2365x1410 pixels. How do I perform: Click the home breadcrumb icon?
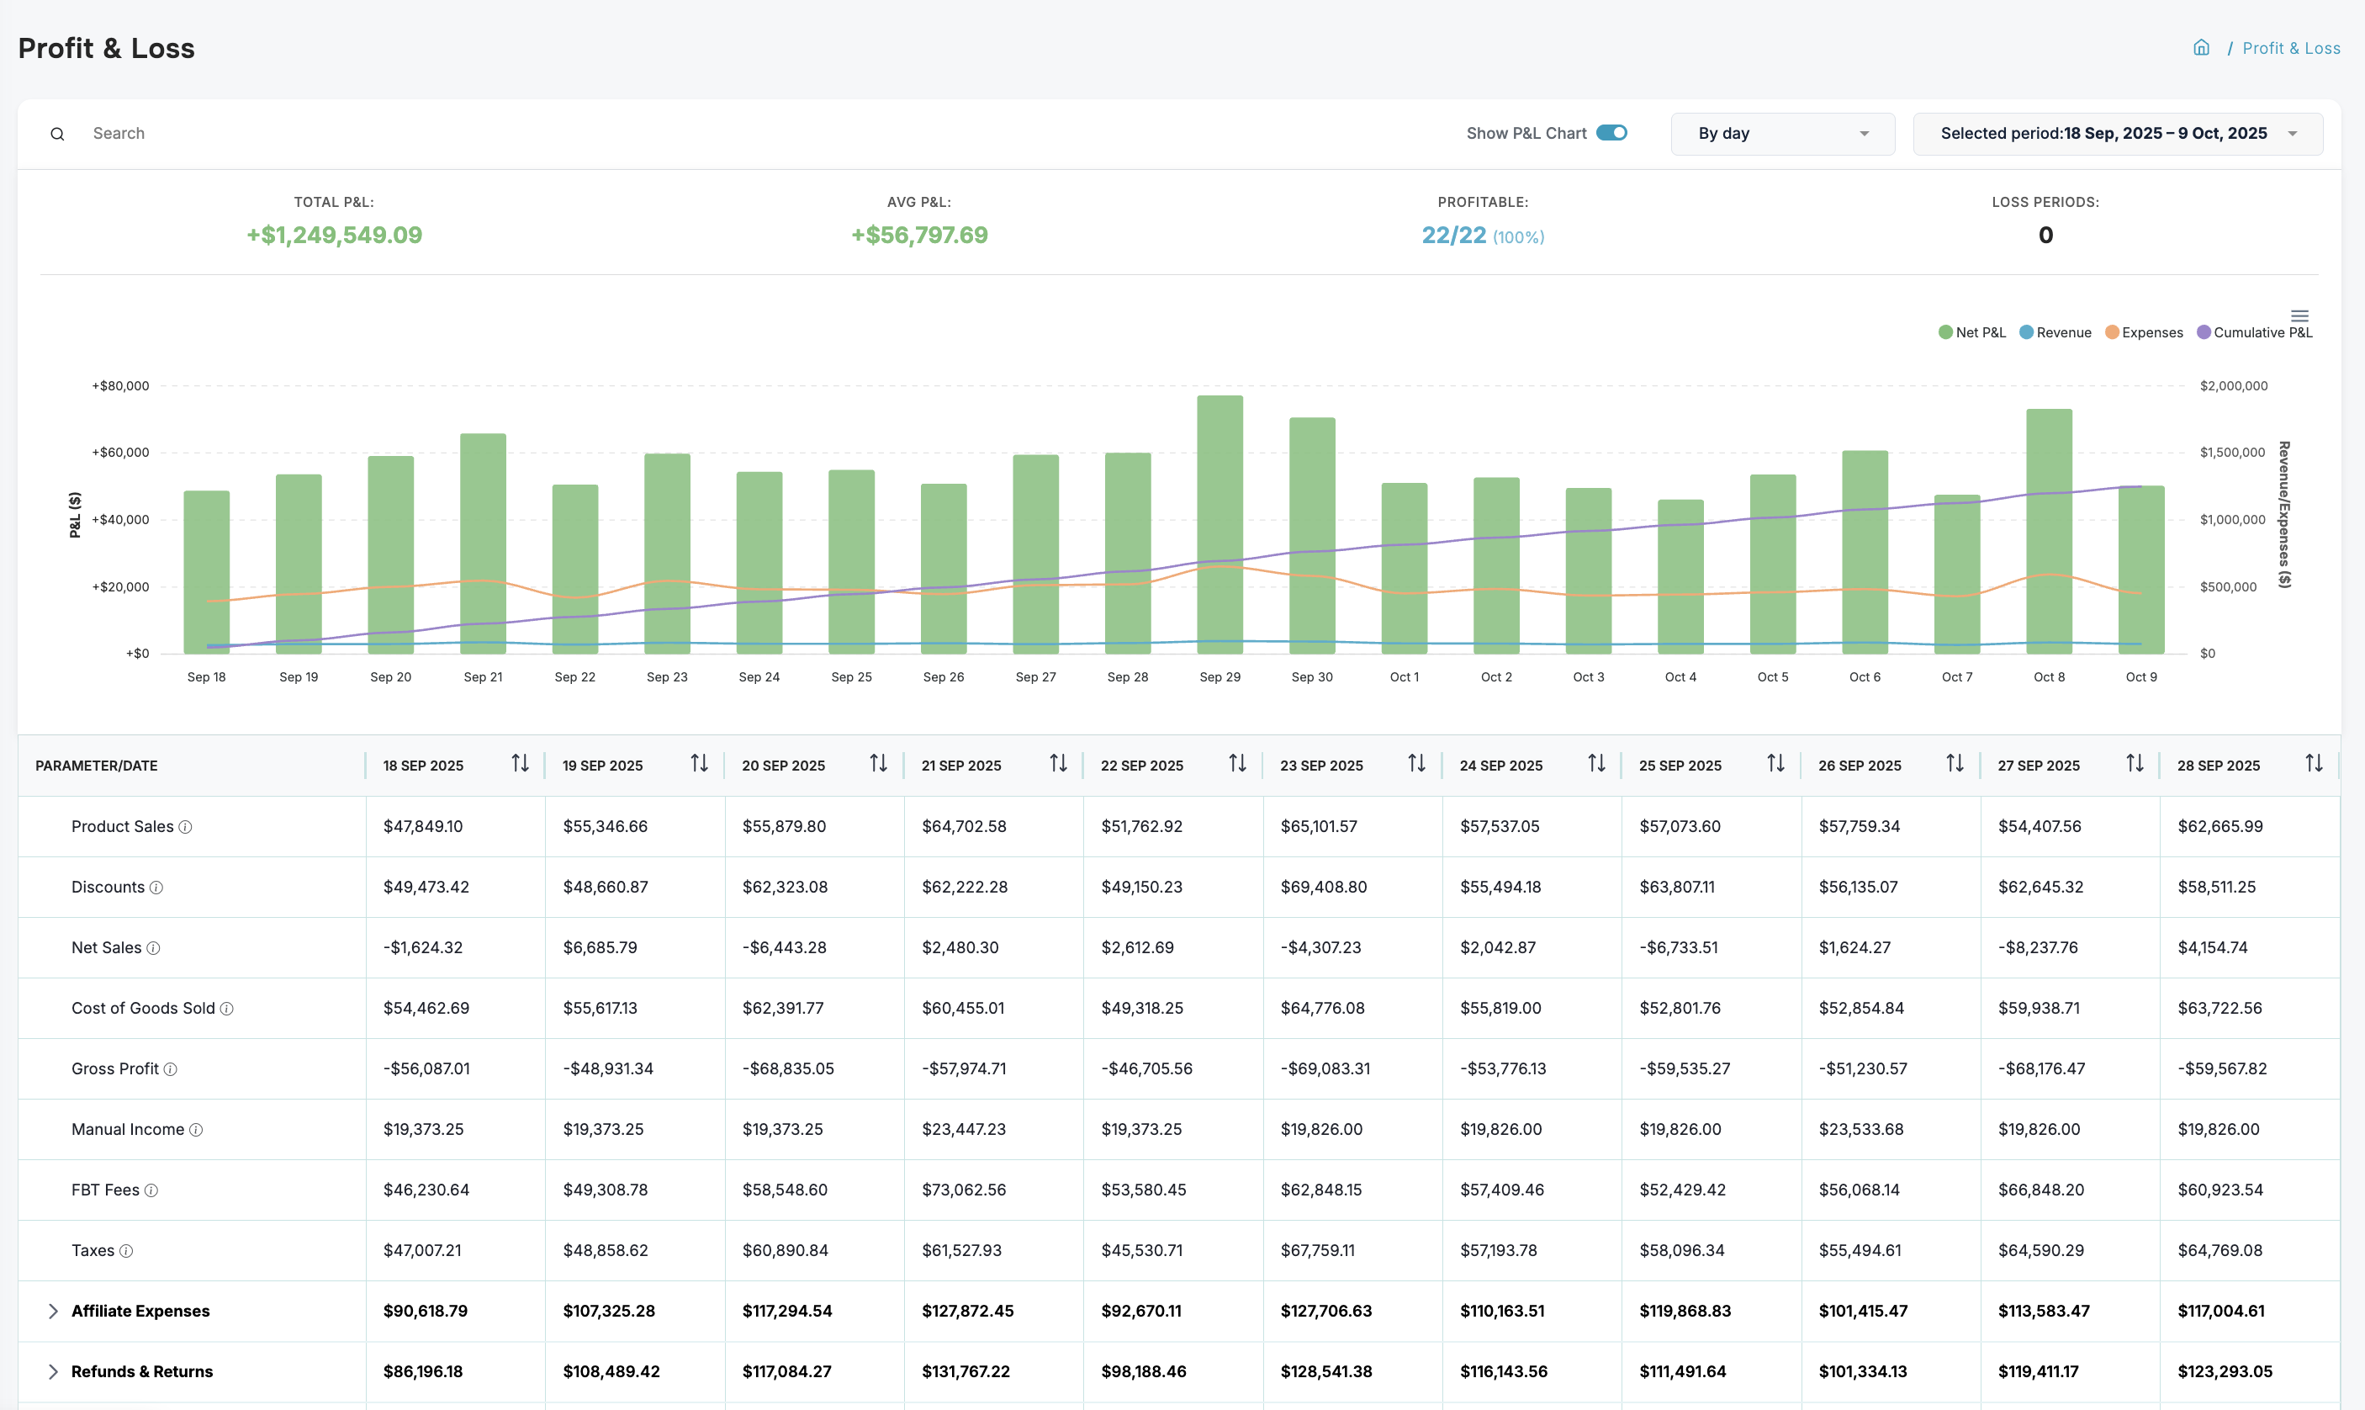point(2202,46)
